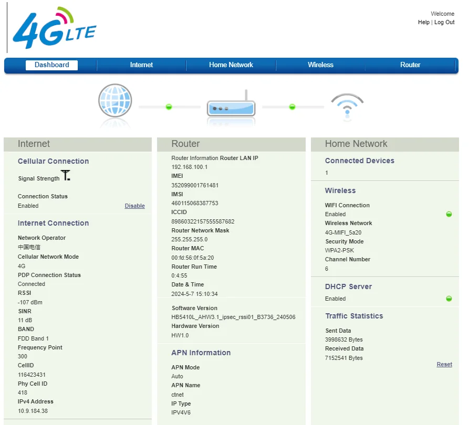469x425 pixels.
Task: Click the Connected Devices heading
Action: click(x=359, y=161)
